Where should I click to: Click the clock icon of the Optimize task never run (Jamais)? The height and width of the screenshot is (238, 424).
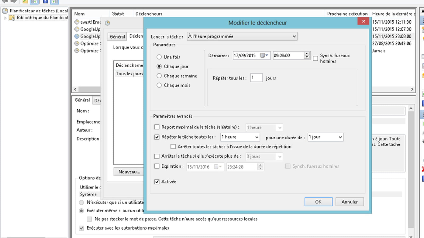[x=77, y=51]
